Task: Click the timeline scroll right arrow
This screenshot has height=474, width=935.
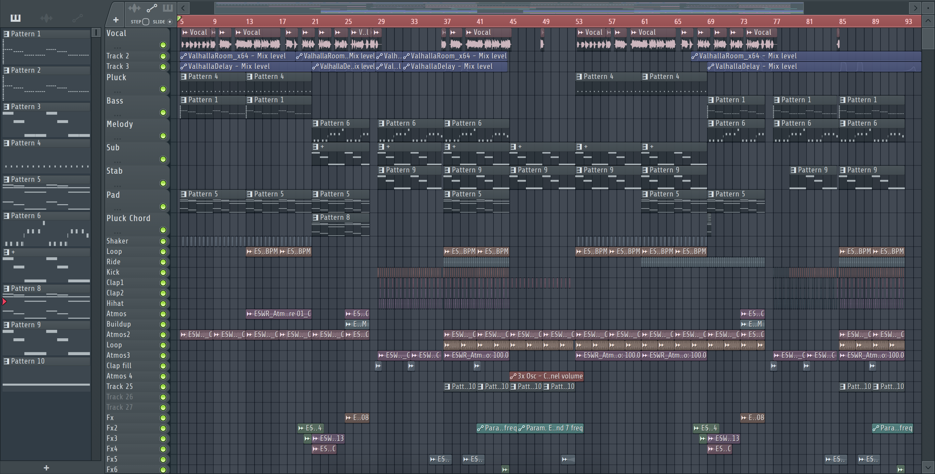Action: (x=916, y=7)
